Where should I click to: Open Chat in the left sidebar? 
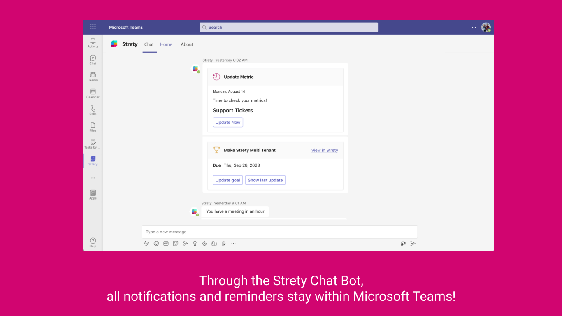93,60
